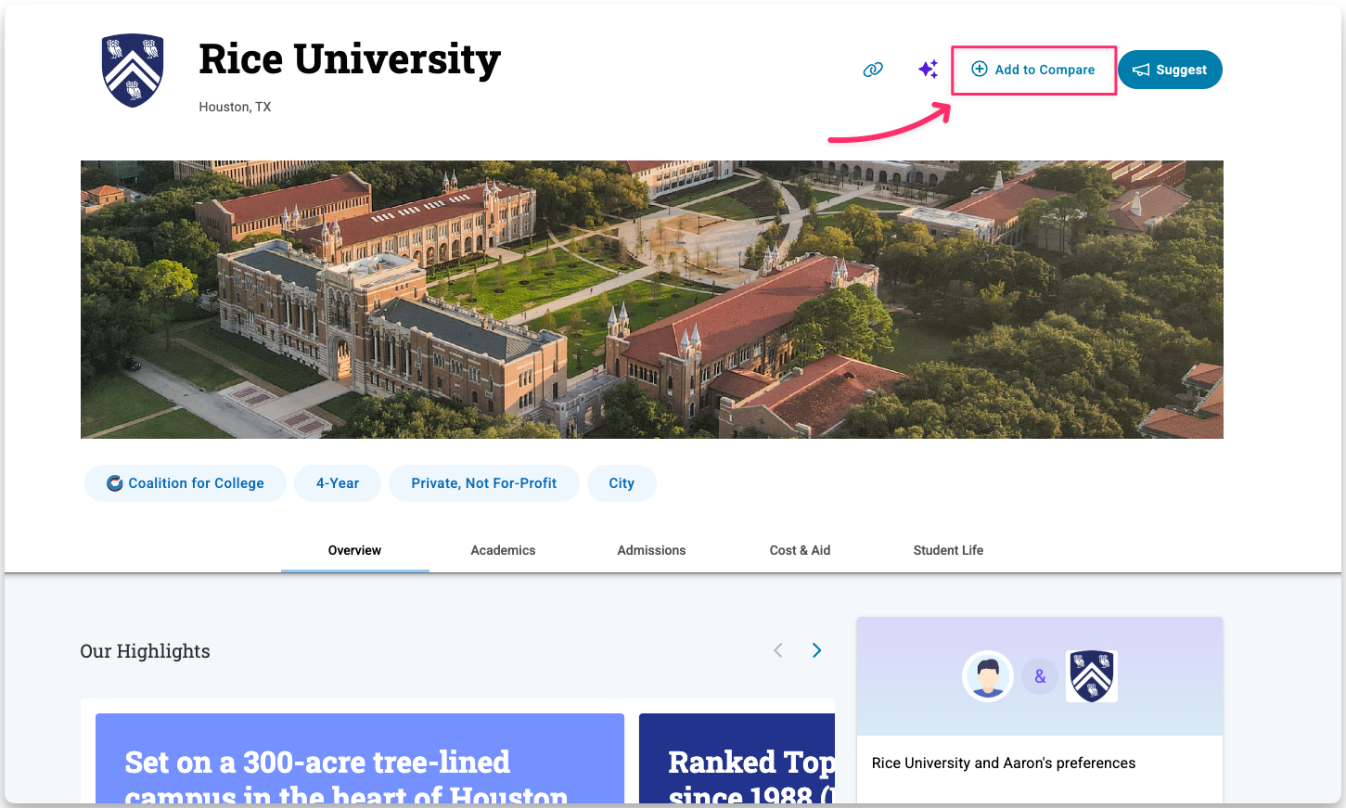Open the Ranked Top highlight card

pos(737,758)
